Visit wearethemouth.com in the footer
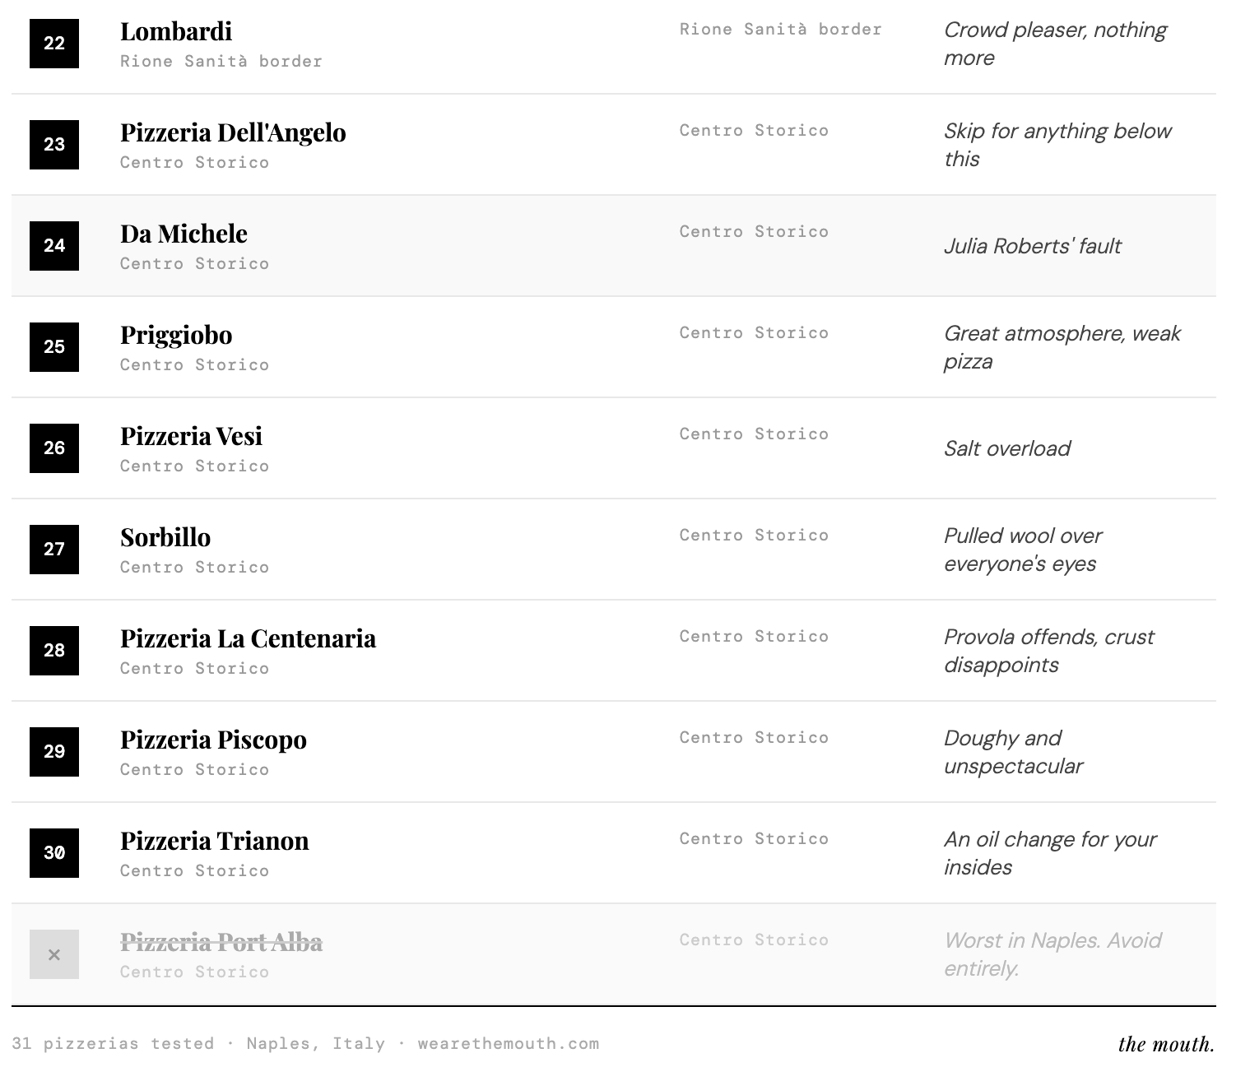The height and width of the screenshot is (1081, 1236). coord(509,1044)
